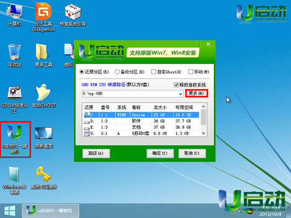Open partially hidden 虚拟 file icon
Screen dimensions: 291x218
click(x=69, y=55)
